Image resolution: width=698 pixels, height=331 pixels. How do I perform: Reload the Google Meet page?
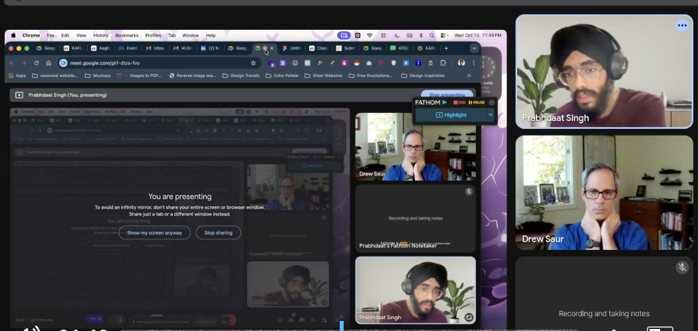tap(37, 63)
